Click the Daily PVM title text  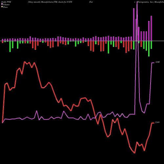pos(6,2)
